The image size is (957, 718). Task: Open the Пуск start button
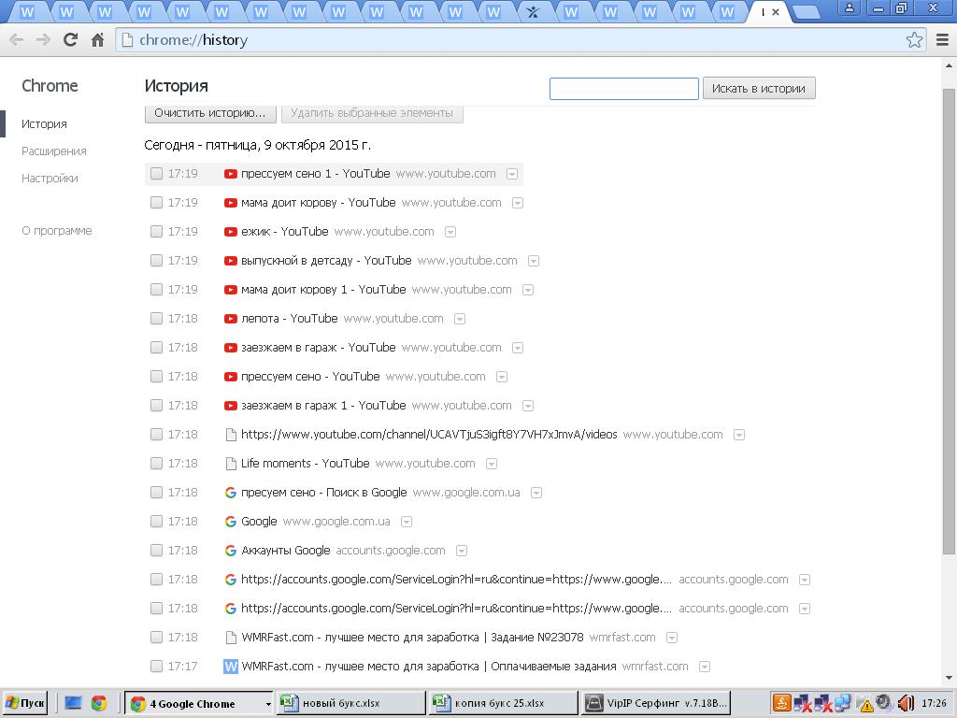(25, 703)
